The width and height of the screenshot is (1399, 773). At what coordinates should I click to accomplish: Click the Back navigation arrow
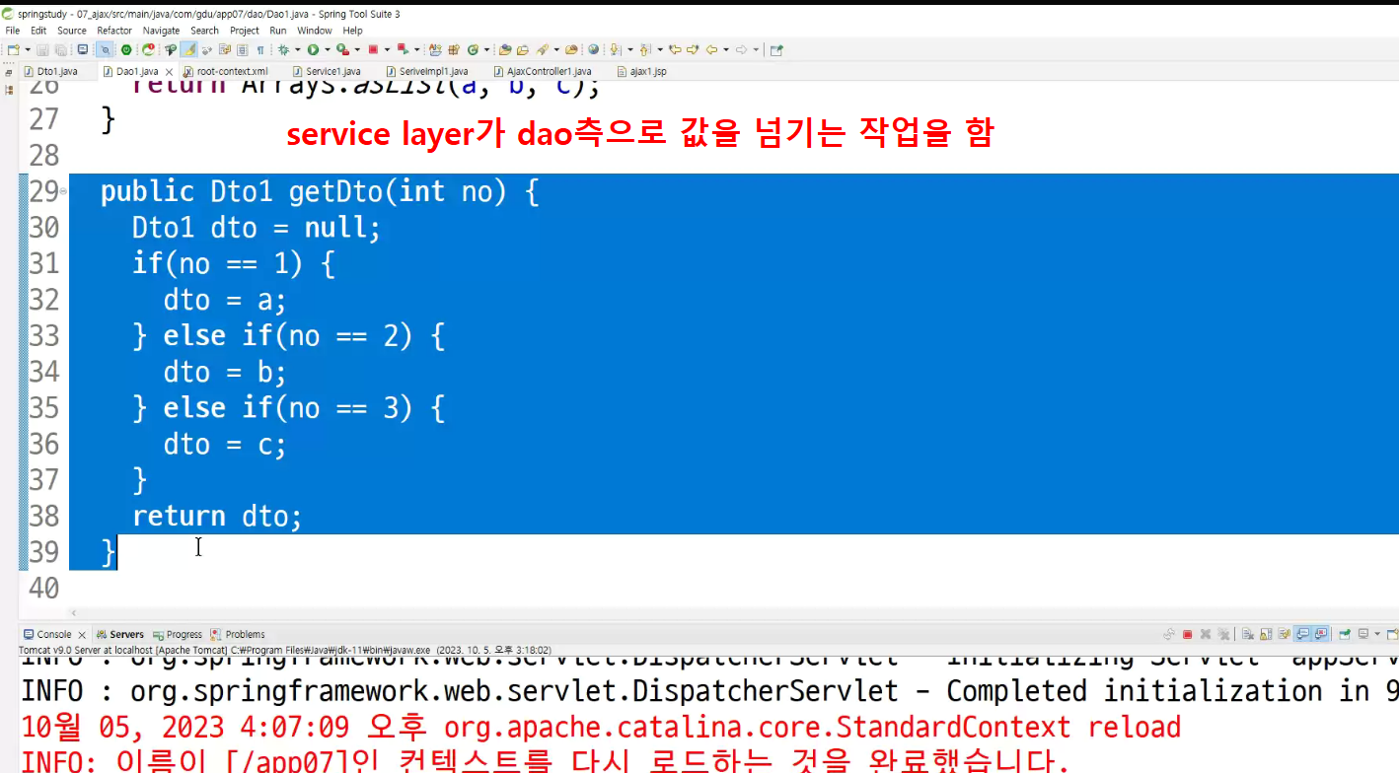click(x=711, y=49)
